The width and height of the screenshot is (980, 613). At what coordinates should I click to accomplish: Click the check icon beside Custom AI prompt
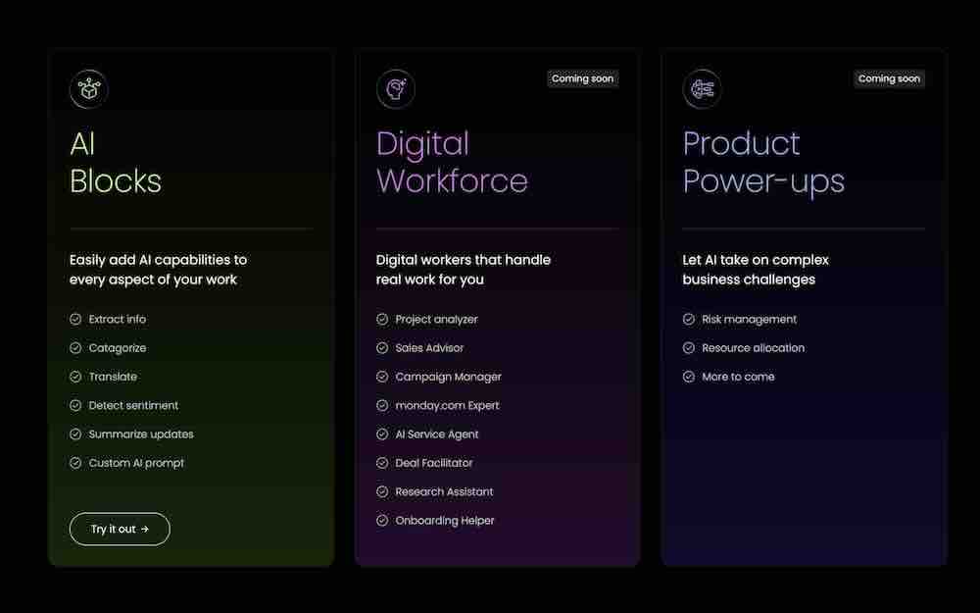75,463
